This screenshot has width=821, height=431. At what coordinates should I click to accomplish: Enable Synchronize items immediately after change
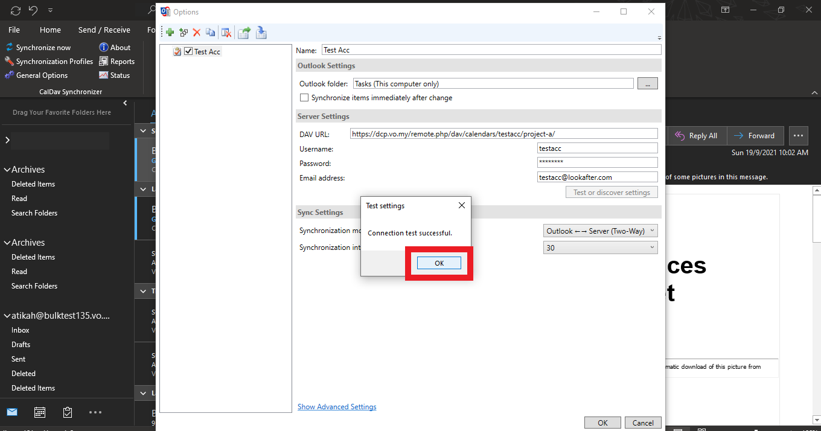[305, 98]
